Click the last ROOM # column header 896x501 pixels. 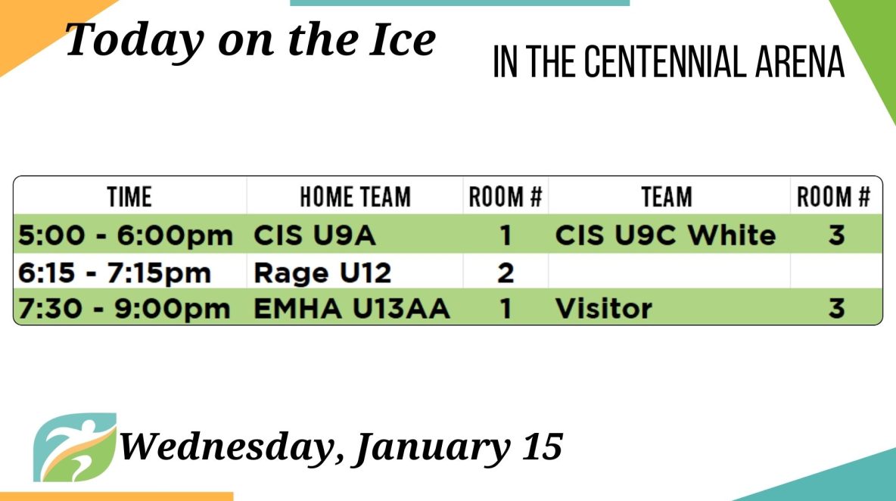834,197
